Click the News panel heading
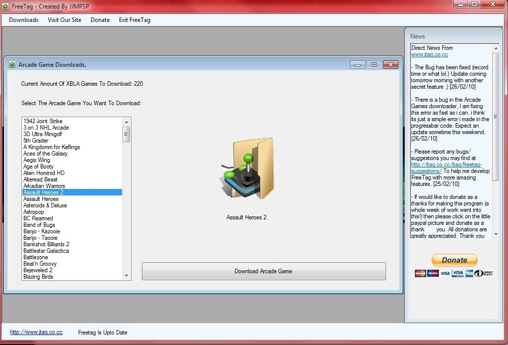Viewport: 508px width, 345px height. (x=418, y=36)
